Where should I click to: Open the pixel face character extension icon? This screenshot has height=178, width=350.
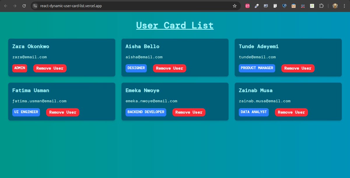[x=294, y=6]
